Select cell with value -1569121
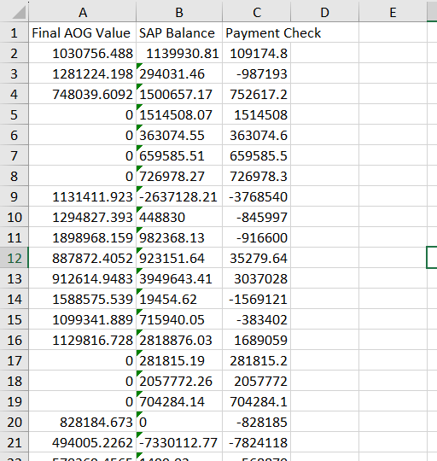Screen dimensions: 437x461 257,299
